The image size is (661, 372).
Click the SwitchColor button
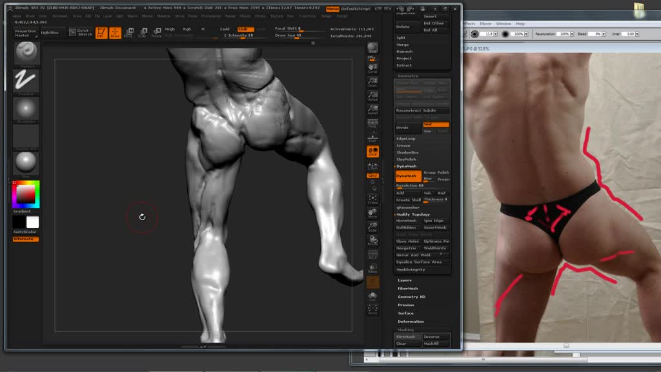(x=25, y=232)
